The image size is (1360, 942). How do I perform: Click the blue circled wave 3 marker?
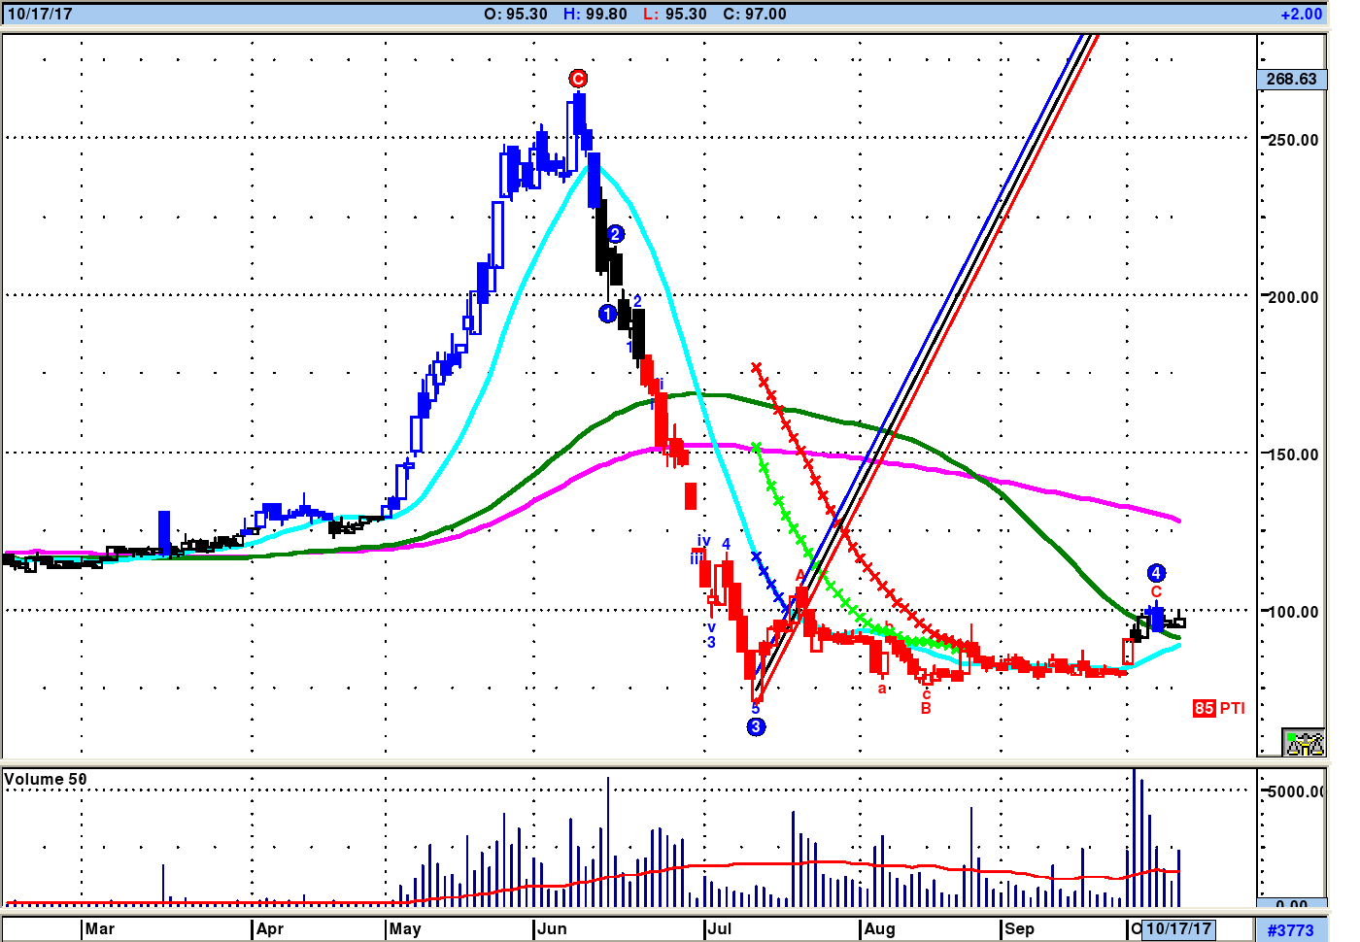[756, 726]
